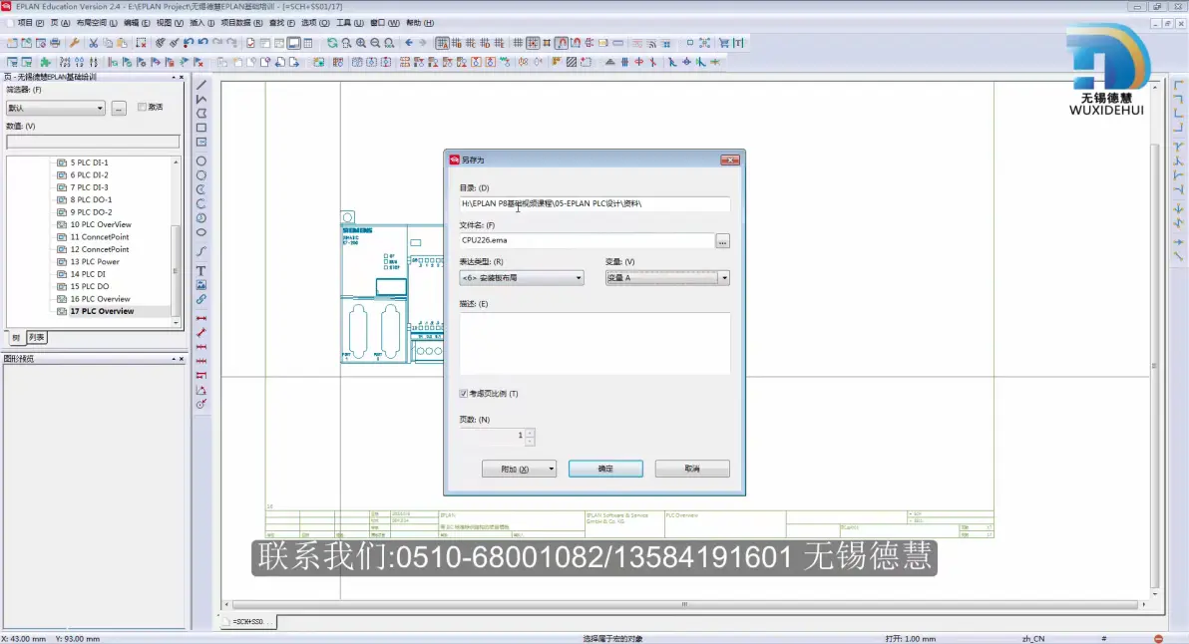This screenshot has height=644, width=1189.
Task: Click the 描述 text area
Action: coord(594,343)
